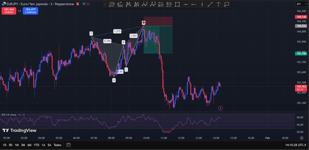Open the Go to date calendar icon
This screenshot has height=150, width=309.
[68, 145]
